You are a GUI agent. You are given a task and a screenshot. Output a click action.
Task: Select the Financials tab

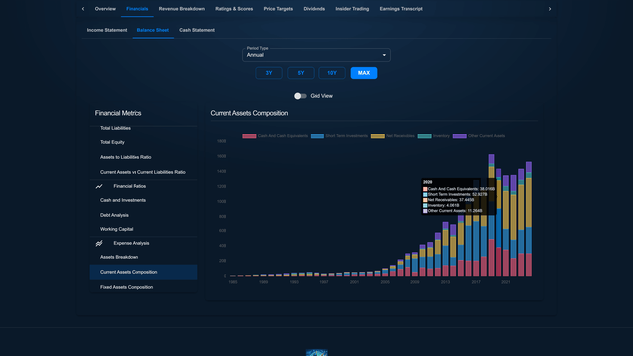136,9
